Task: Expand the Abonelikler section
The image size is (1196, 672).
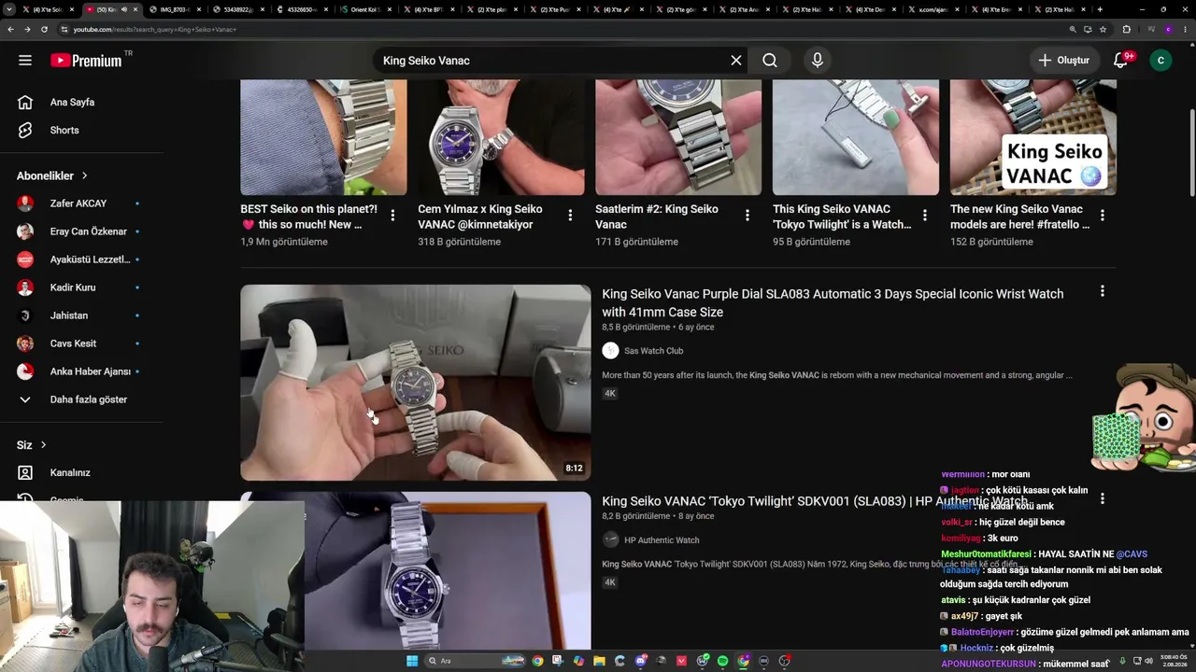Action: (52, 175)
